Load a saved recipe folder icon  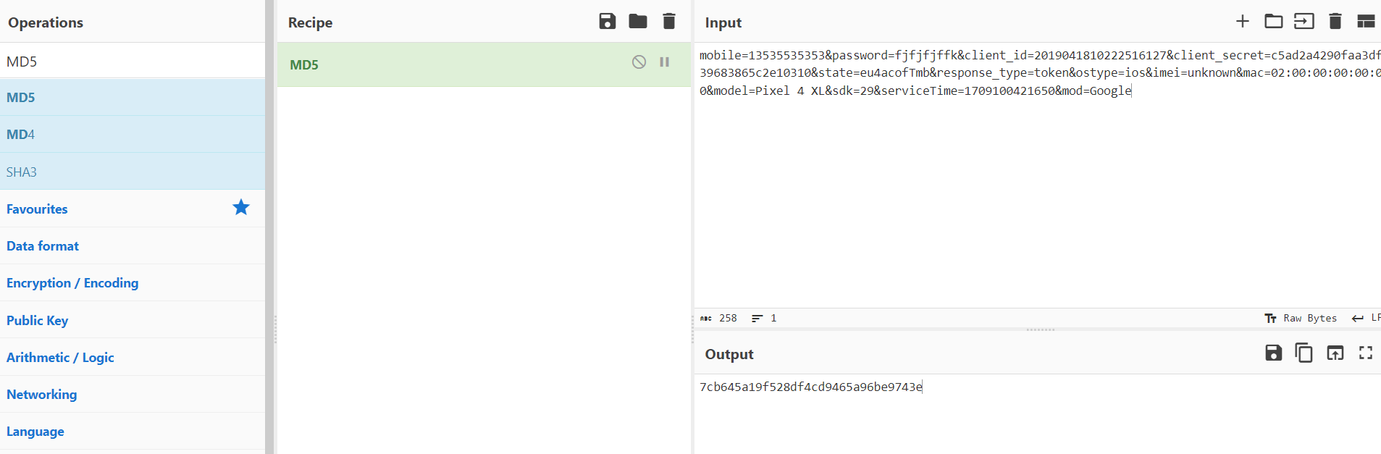click(638, 22)
